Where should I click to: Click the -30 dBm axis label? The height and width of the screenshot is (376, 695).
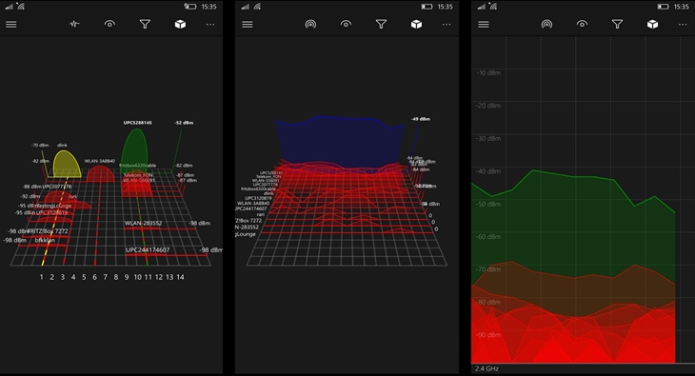point(488,138)
